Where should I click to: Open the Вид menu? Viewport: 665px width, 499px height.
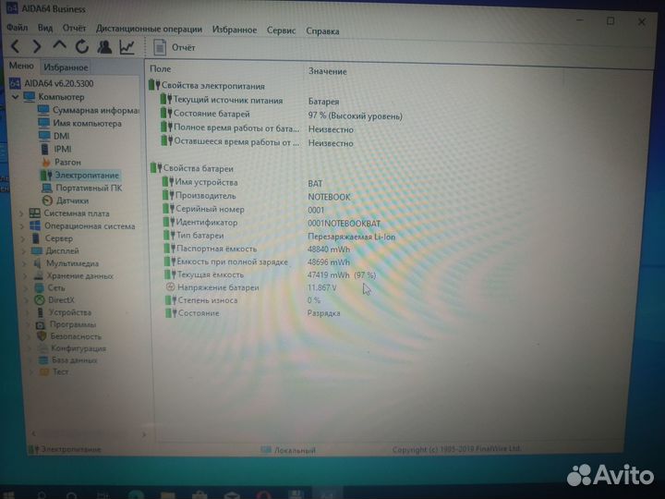(x=45, y=28)
